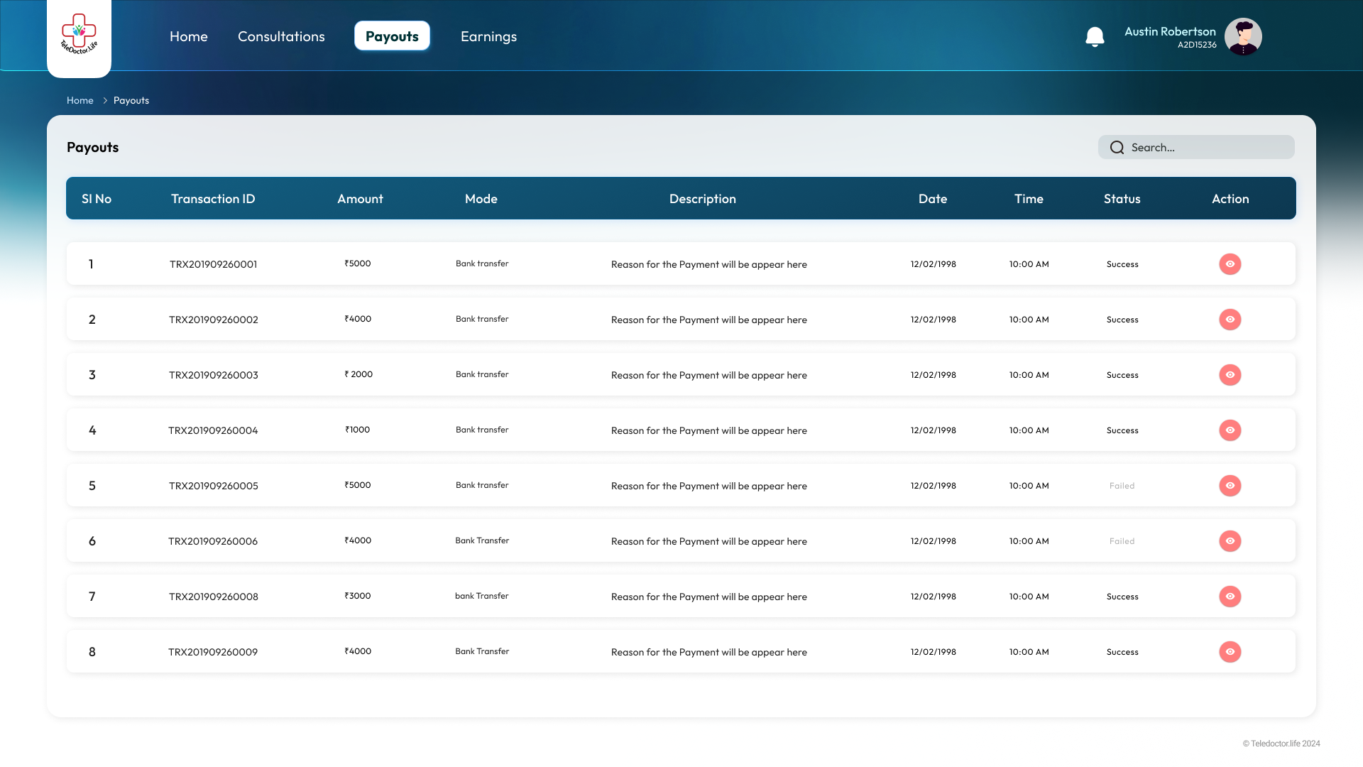
Task: View details for transaction TRX201909260004
Action: pyautogui.click(x=1230, y=430)
